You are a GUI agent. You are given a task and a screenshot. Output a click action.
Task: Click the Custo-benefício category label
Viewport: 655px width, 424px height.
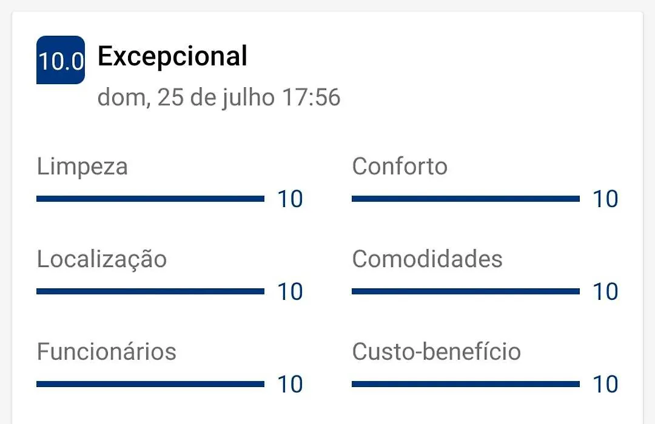click(437, 351)
